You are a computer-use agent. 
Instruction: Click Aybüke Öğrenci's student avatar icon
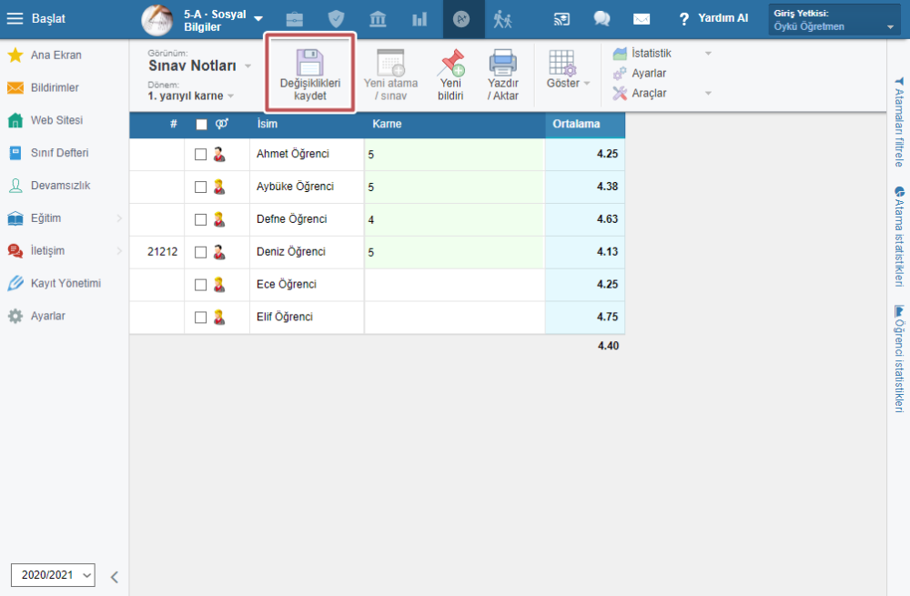[218, 187]
